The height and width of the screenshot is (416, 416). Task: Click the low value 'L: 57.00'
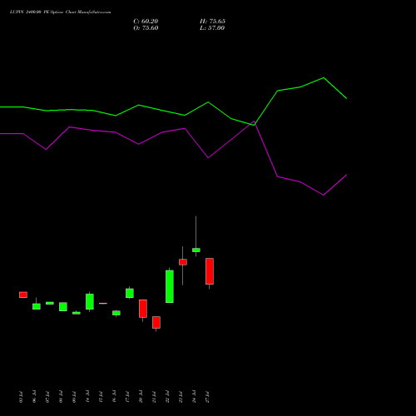click(x=212, y=28)
